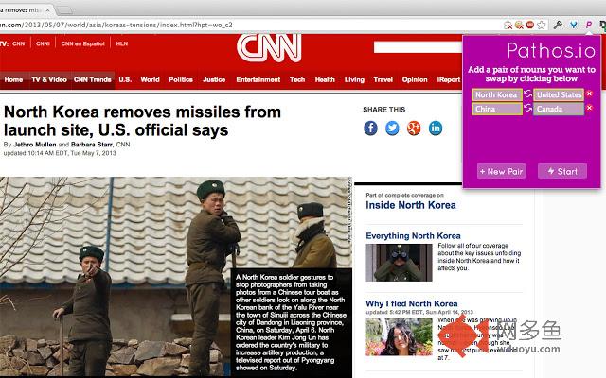
Task: Click the red stop-sign extension icon
Action: coord(530,25)
